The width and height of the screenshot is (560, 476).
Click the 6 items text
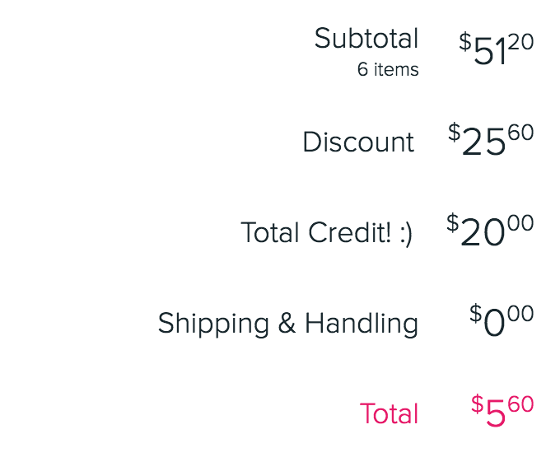coord(388,69)
